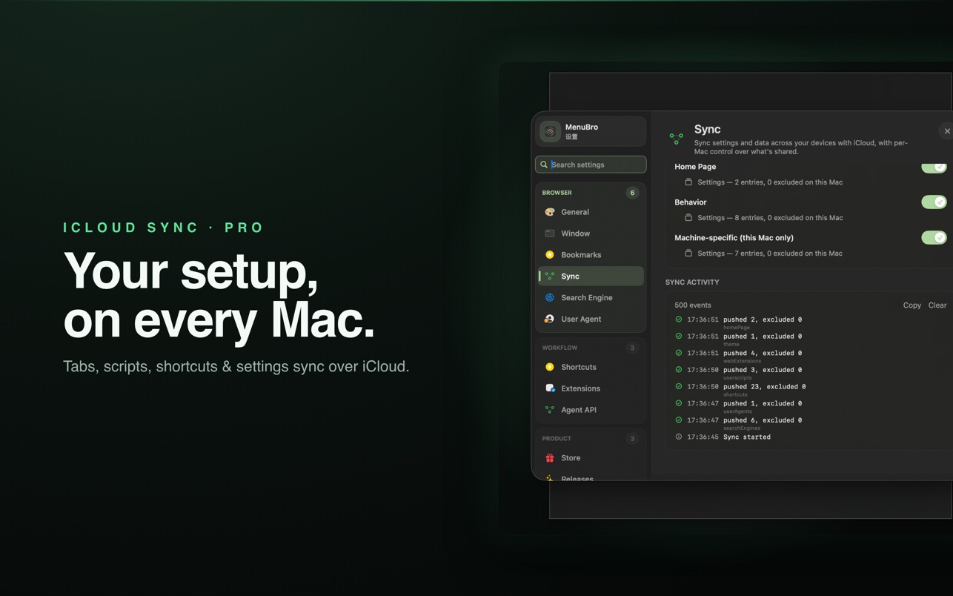Select the 'pushed 23, excluded 0' log text
The image size is (953, 596).
coord(765,387)
